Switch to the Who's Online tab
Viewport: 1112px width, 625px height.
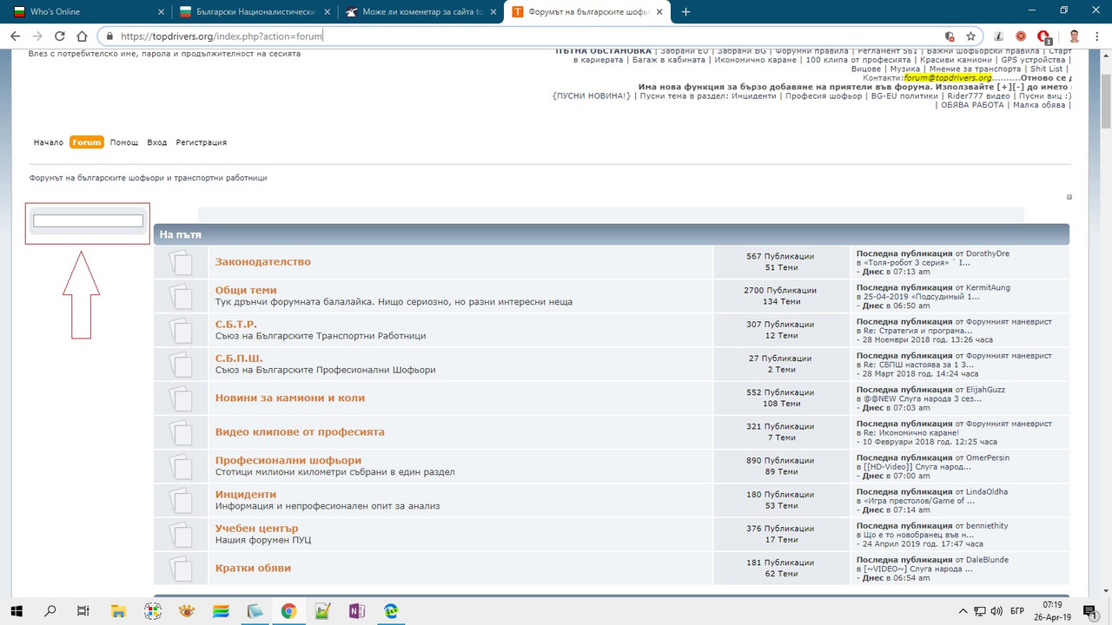click(83, 11)
